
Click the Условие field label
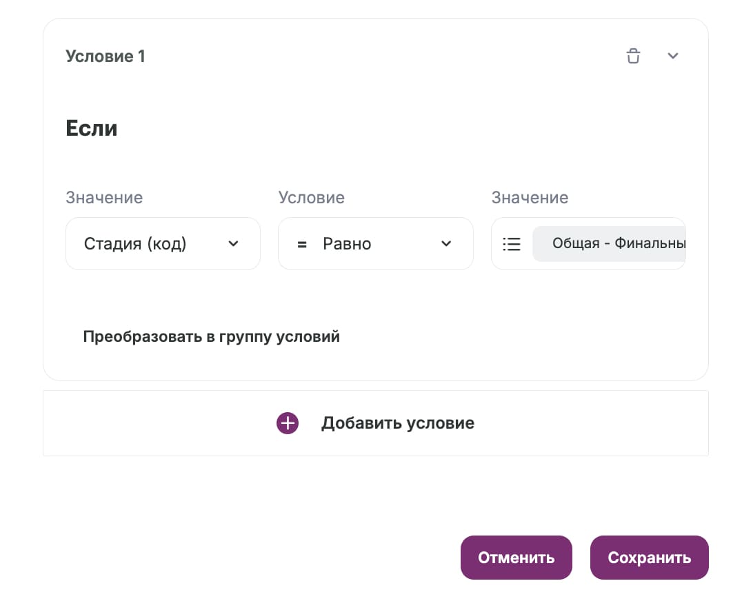(312, 198)
